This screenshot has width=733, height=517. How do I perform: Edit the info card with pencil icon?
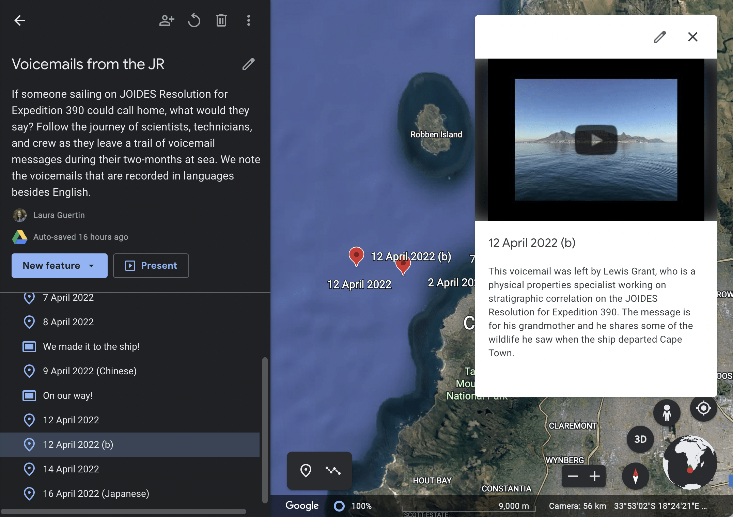(x=660, y=37)
